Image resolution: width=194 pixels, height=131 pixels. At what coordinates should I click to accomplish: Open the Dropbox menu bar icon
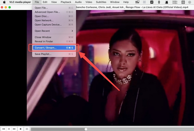pyautogui.click(x=159, y=2)
